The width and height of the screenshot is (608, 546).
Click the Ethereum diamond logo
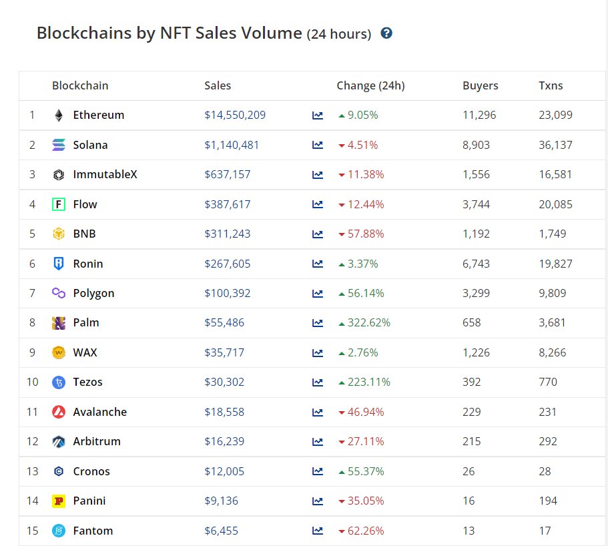59,115
